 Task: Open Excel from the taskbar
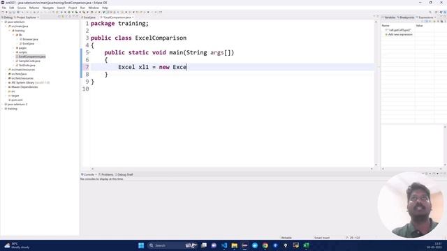click(x=306, y=245)
